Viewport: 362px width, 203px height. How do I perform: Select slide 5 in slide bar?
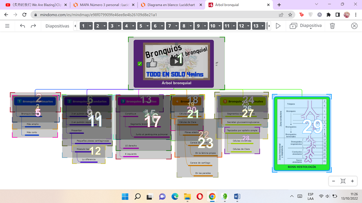point(141,26)
